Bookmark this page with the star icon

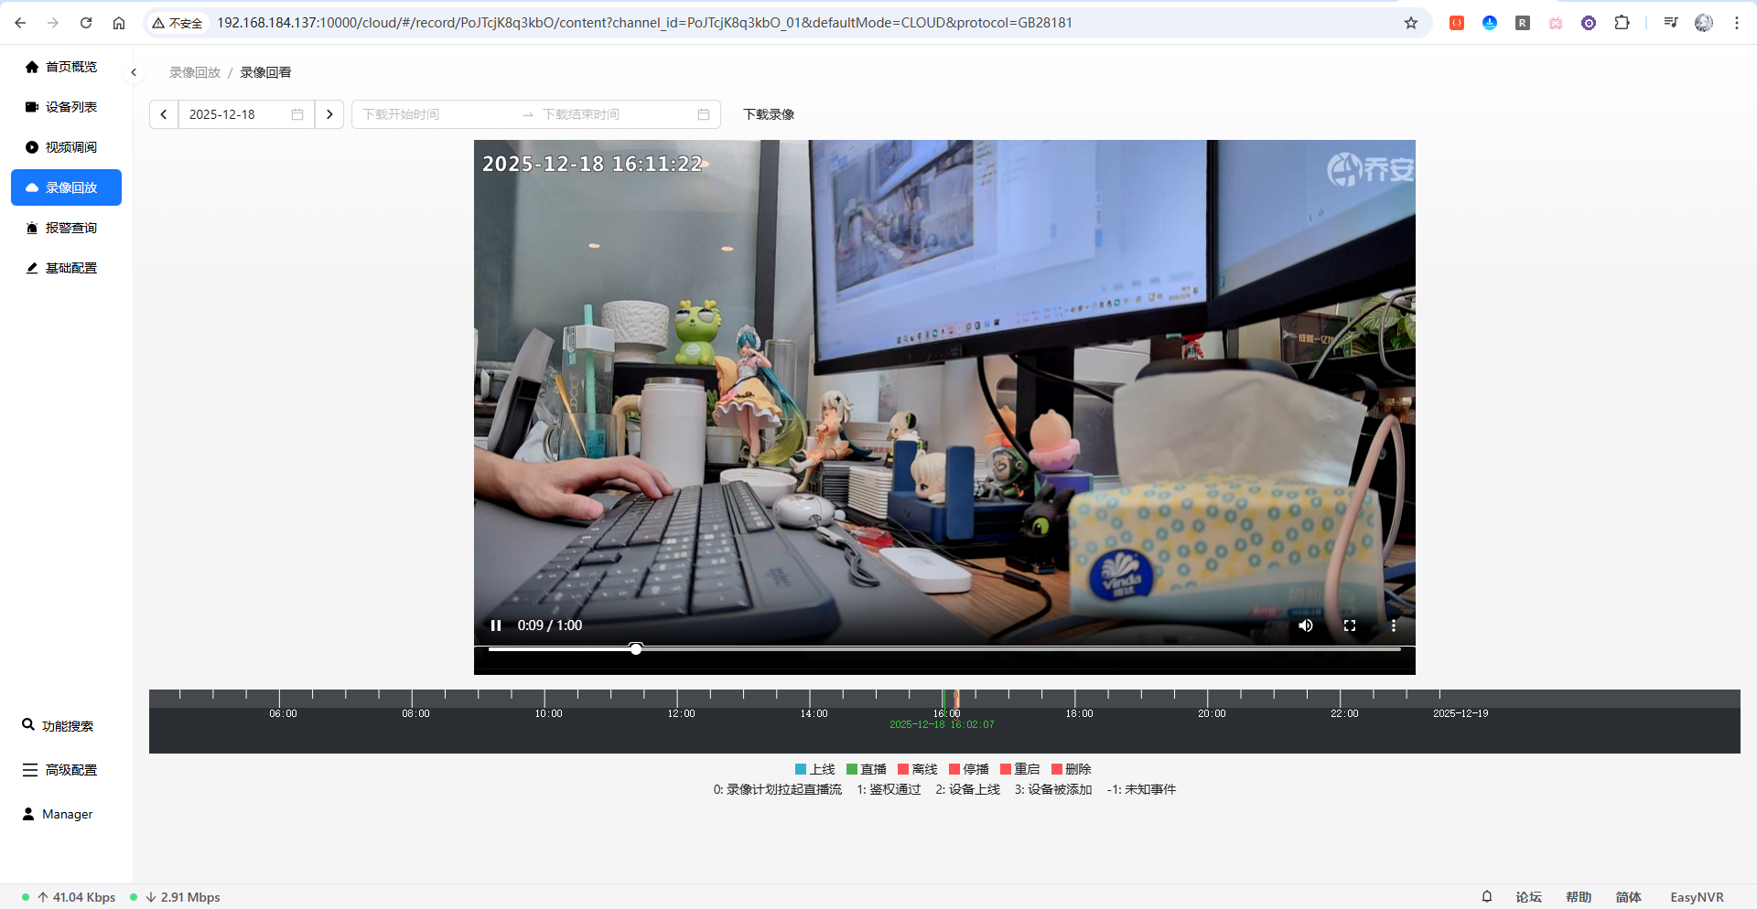tap(1411, 23)
